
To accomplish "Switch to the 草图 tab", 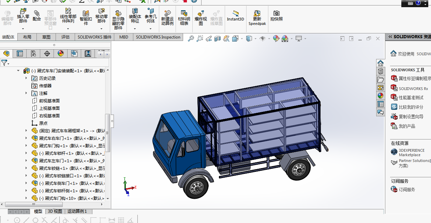I will (x=46, y=37).
